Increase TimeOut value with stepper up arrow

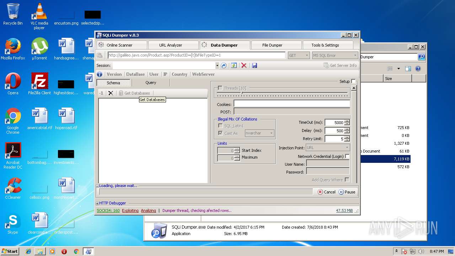coord(347,121)
